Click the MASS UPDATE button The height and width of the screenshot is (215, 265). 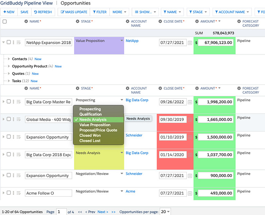[74, 12]
